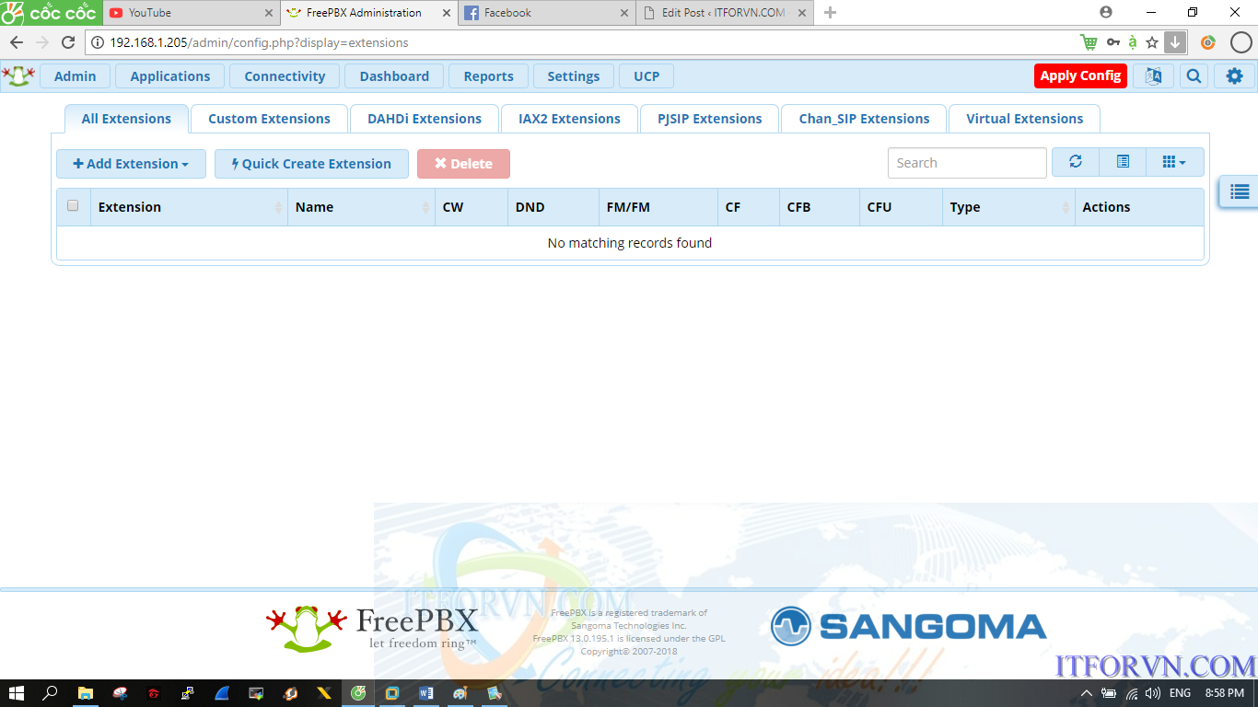The height and width of the screenshot is (707, 1258).
Task: Reload the browser page
Action: [x=68, y=42]
